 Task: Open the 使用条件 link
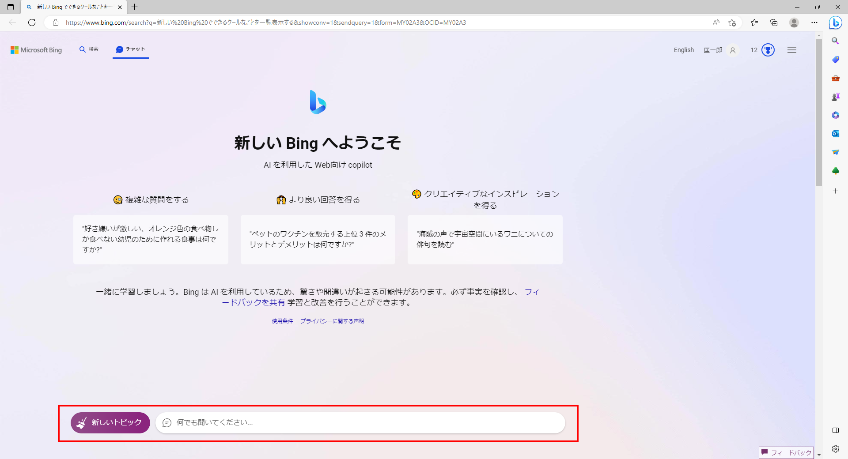click(x=282, y=321)
